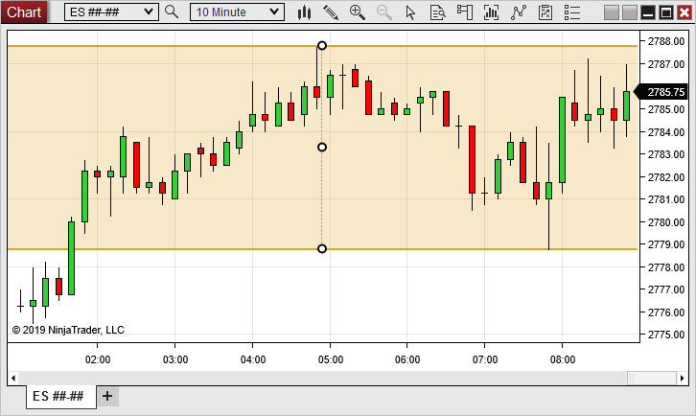Viewport: 696px width, 416px height.
Task: Click the top anchor of the region highlight
Action: 322,46
